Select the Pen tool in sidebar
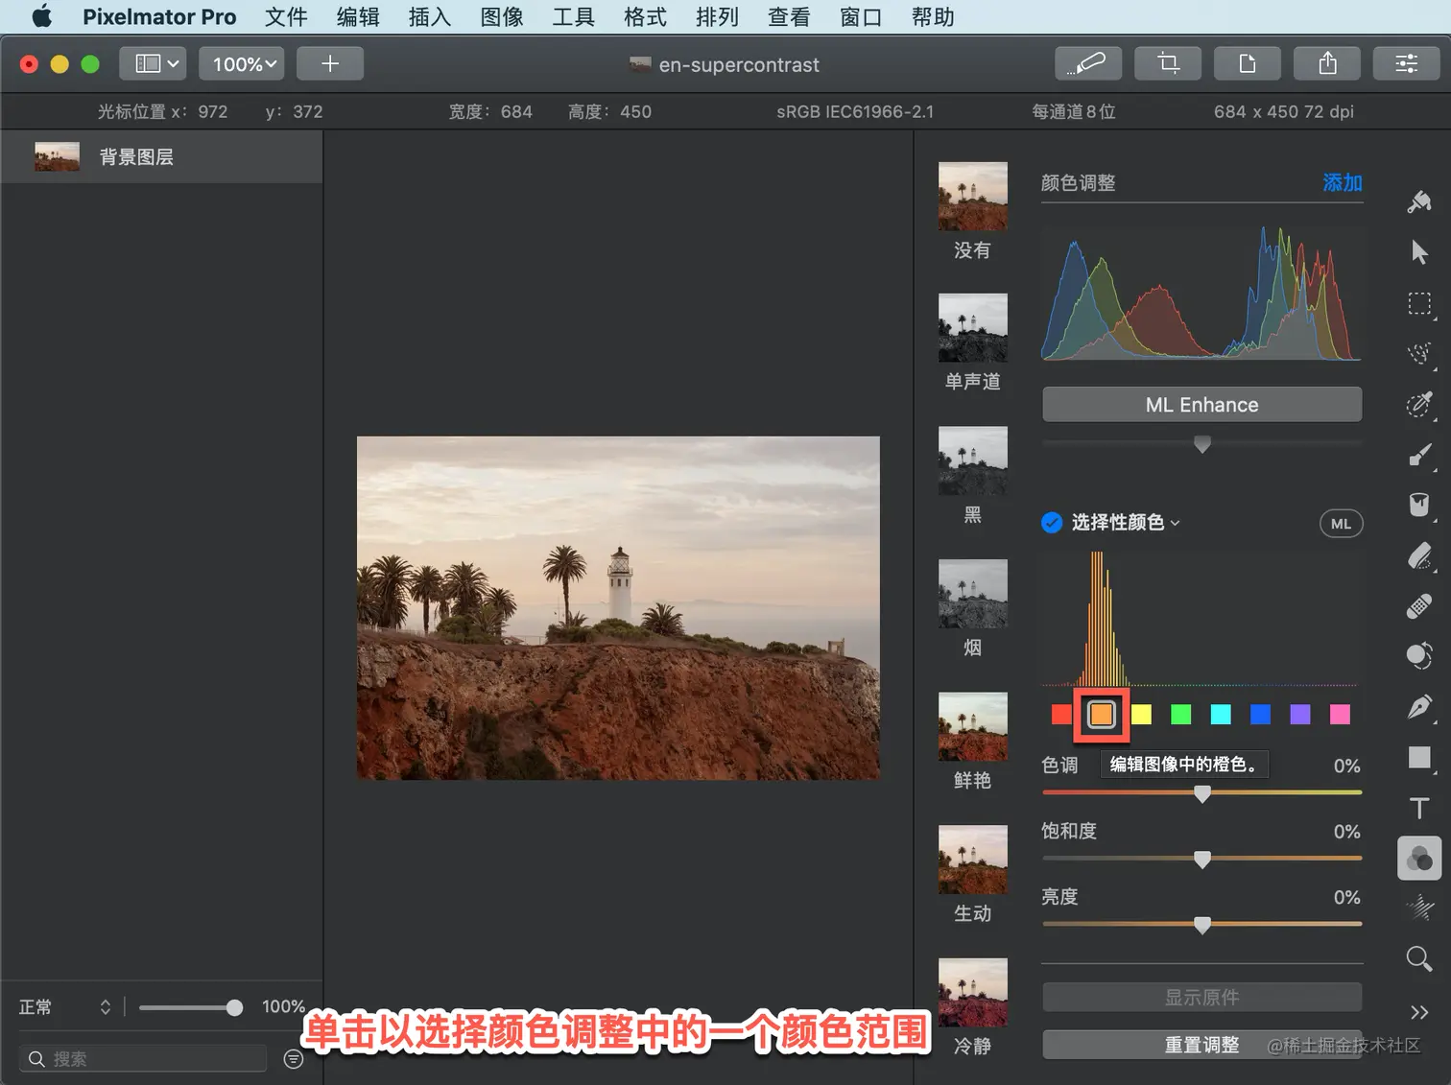This screenshot has height=1085, width=1451. [1419, 707]
